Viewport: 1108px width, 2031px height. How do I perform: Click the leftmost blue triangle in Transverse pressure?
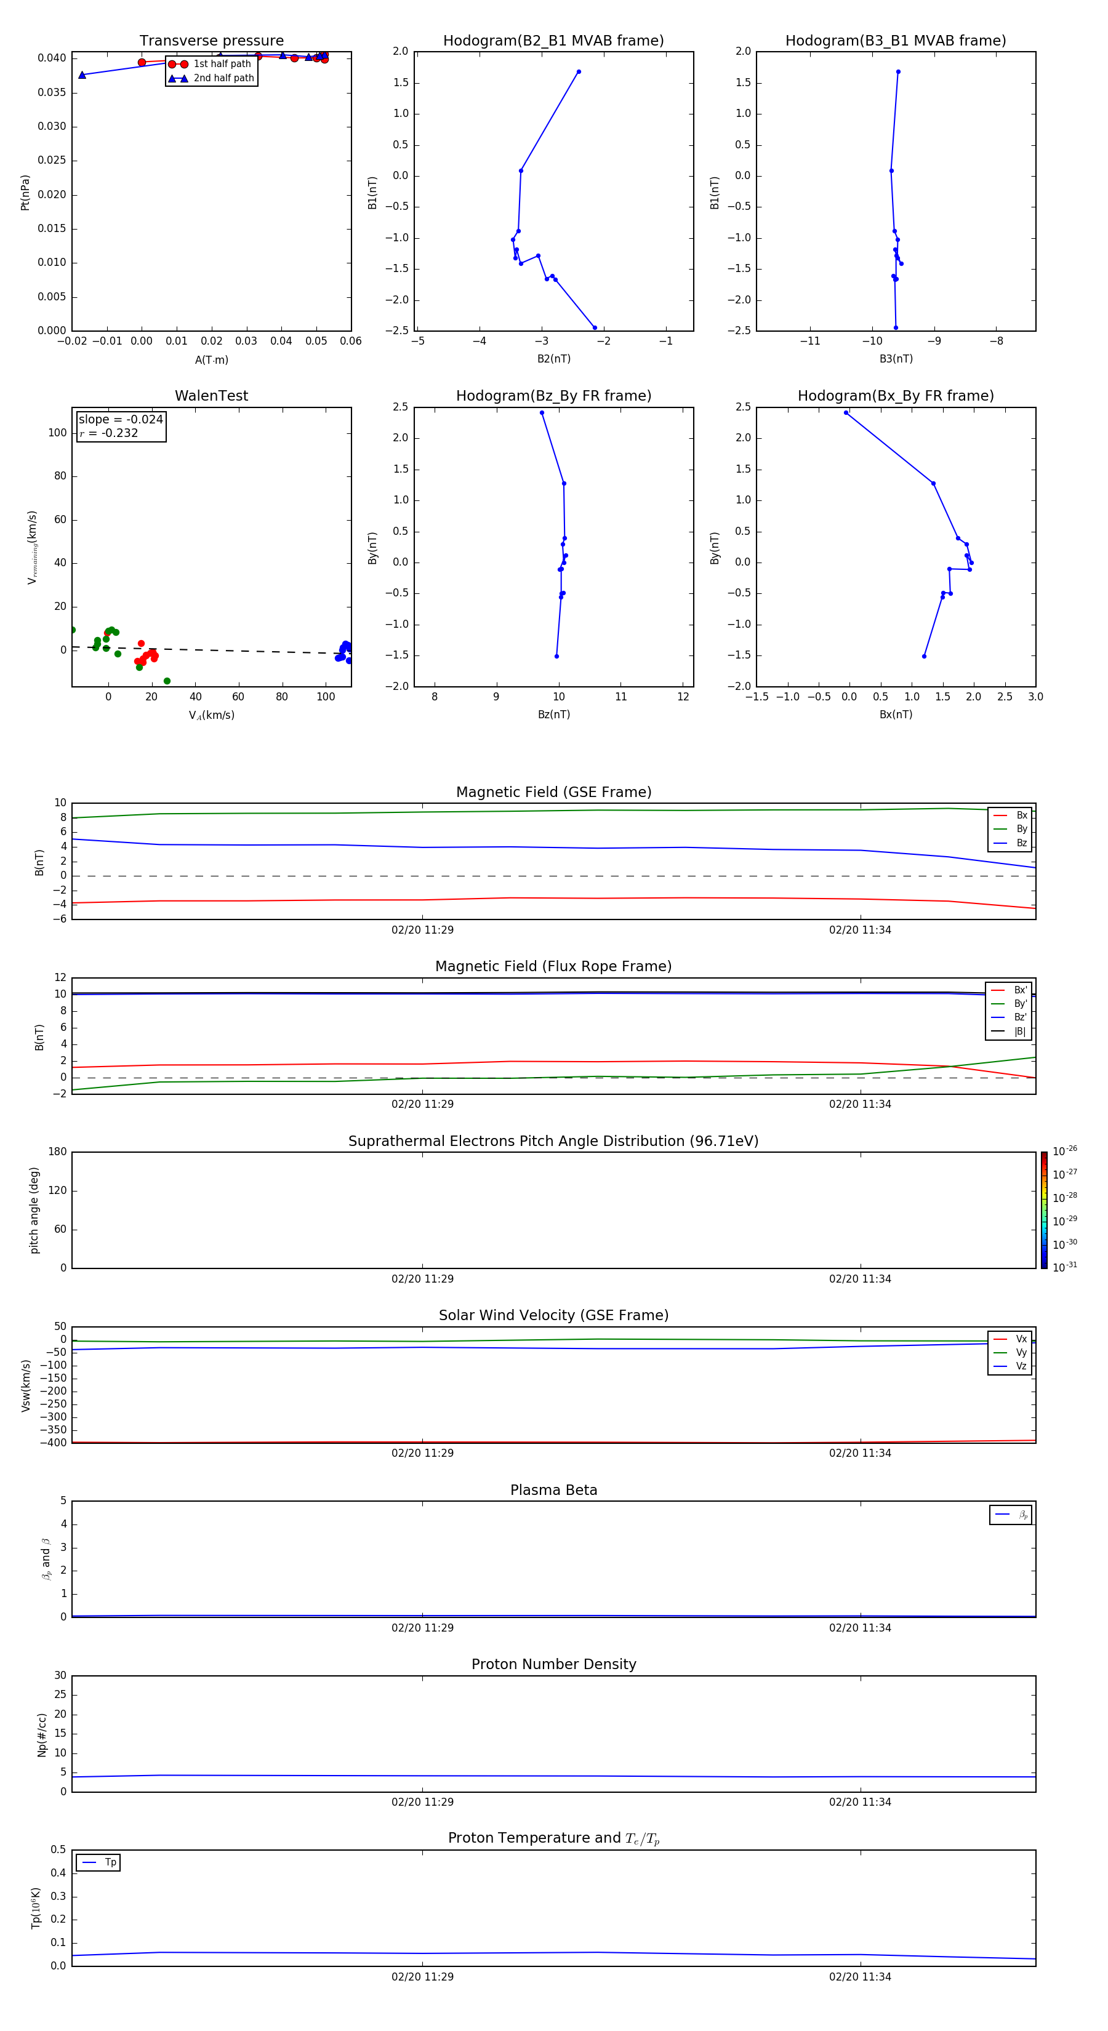click(82, 75)
